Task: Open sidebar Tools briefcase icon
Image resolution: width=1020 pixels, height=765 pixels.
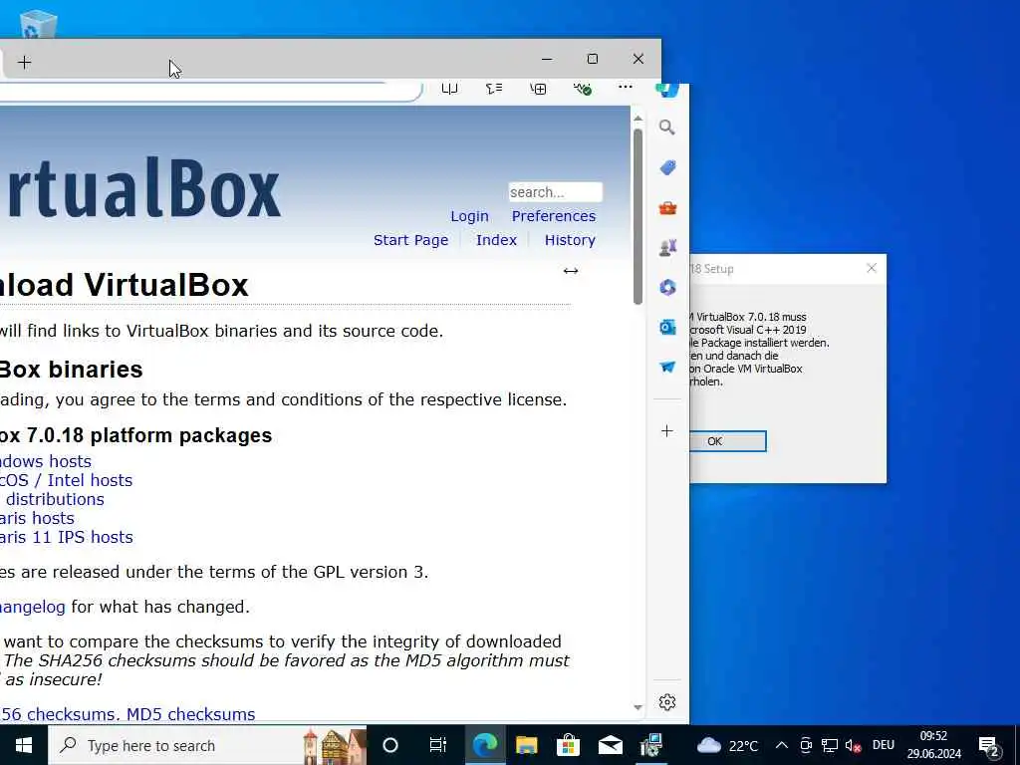Action: 667,207
